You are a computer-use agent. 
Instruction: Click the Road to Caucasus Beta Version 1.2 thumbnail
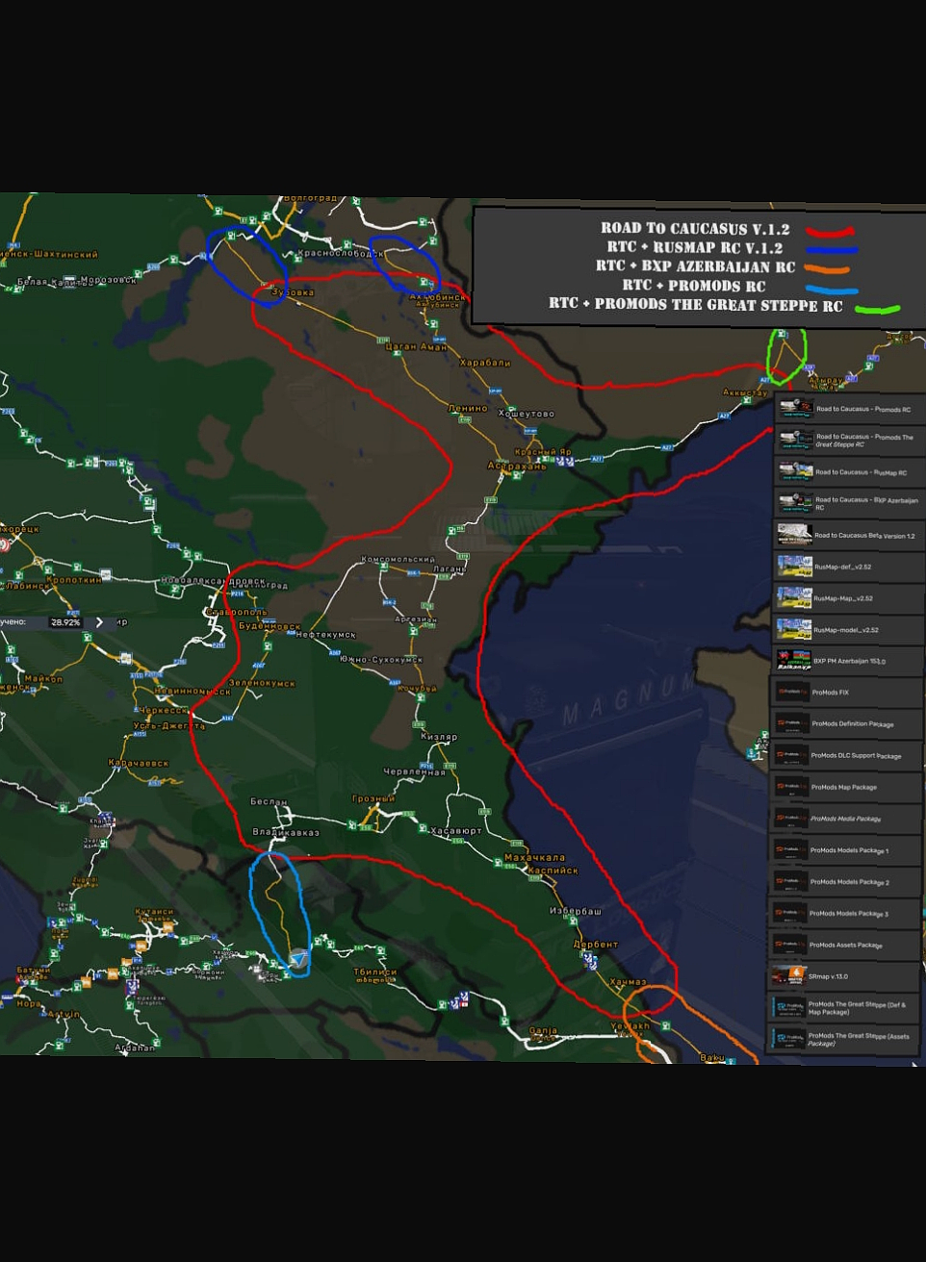[794, 535]
